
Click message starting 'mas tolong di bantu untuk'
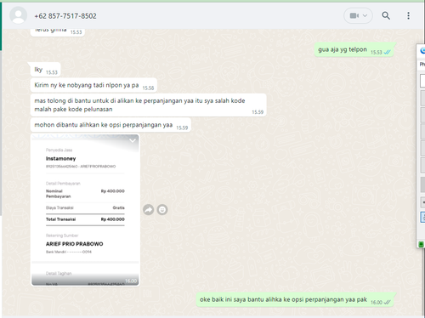148,105
